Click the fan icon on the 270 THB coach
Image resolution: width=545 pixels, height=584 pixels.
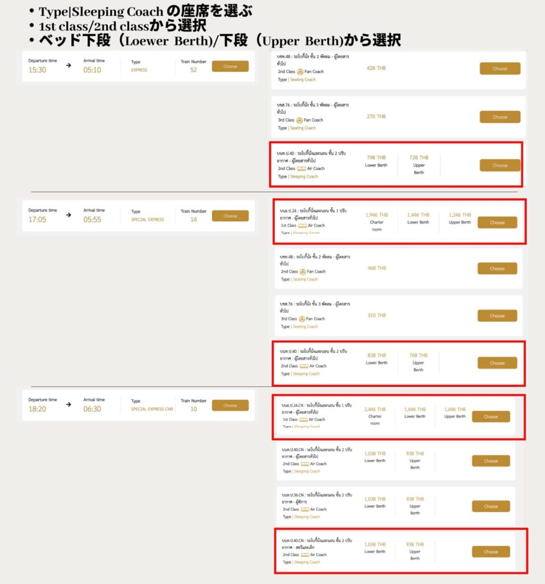coord(299,120)
